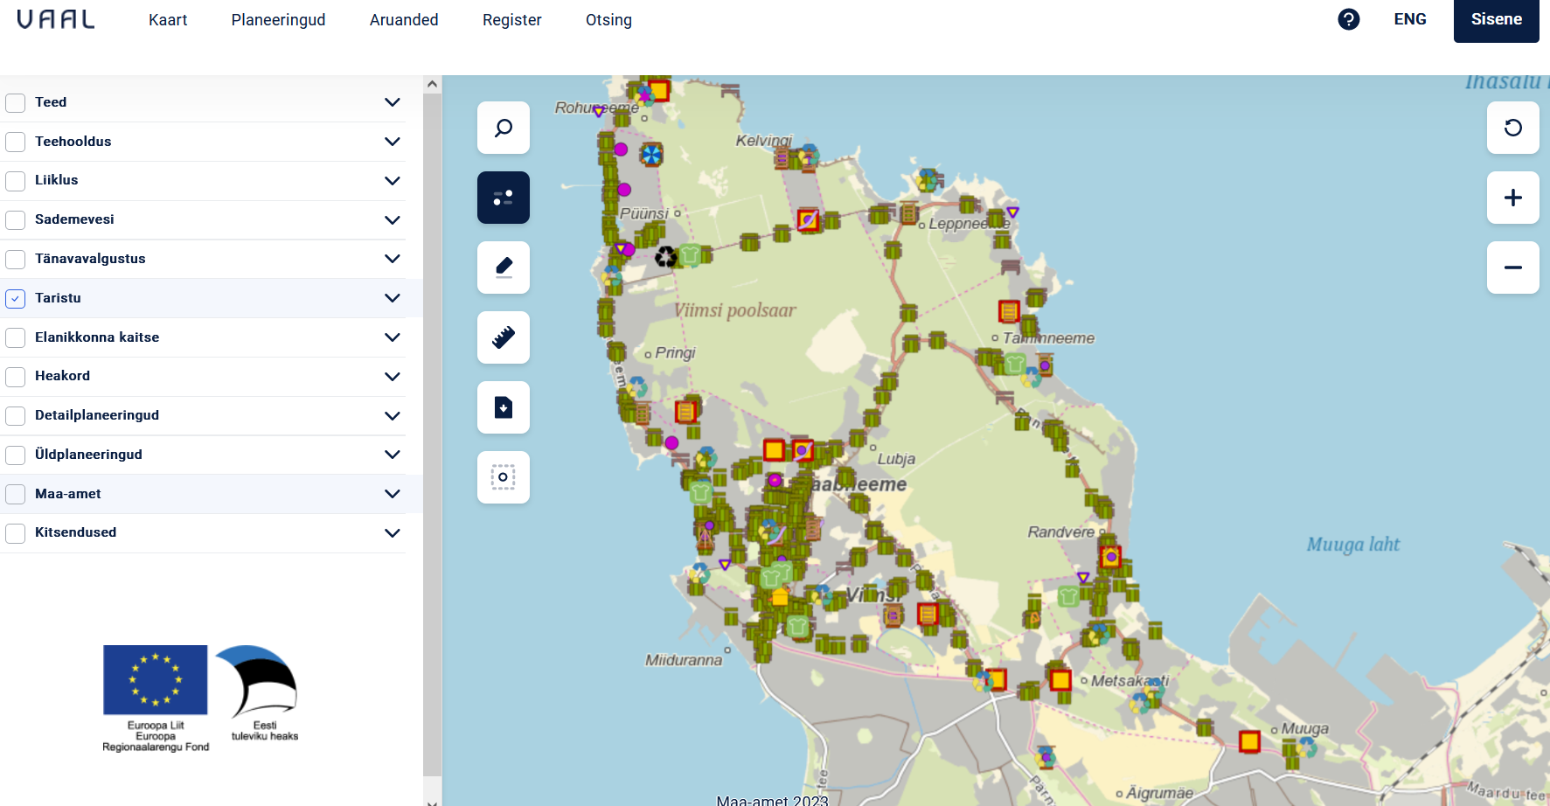Zoom in with the plus button

click(x=1512, y=198)
